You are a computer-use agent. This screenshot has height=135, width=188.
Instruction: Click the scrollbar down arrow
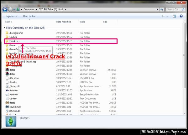[x=184, y=113]
